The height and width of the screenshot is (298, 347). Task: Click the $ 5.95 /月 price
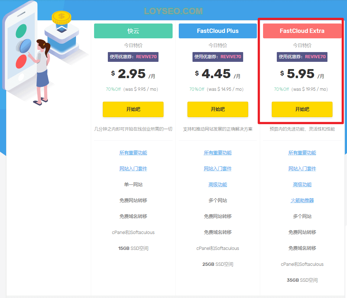(x=302, y=74)
